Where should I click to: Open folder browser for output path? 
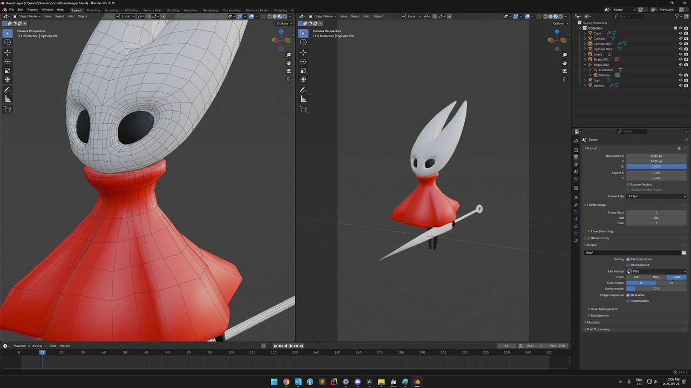point(684,253)
